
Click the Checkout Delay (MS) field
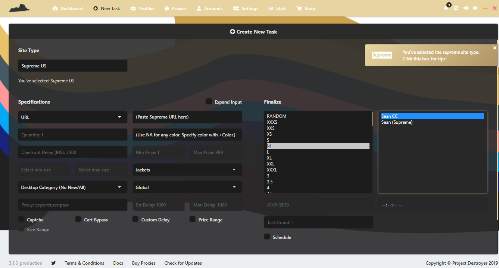73,152
